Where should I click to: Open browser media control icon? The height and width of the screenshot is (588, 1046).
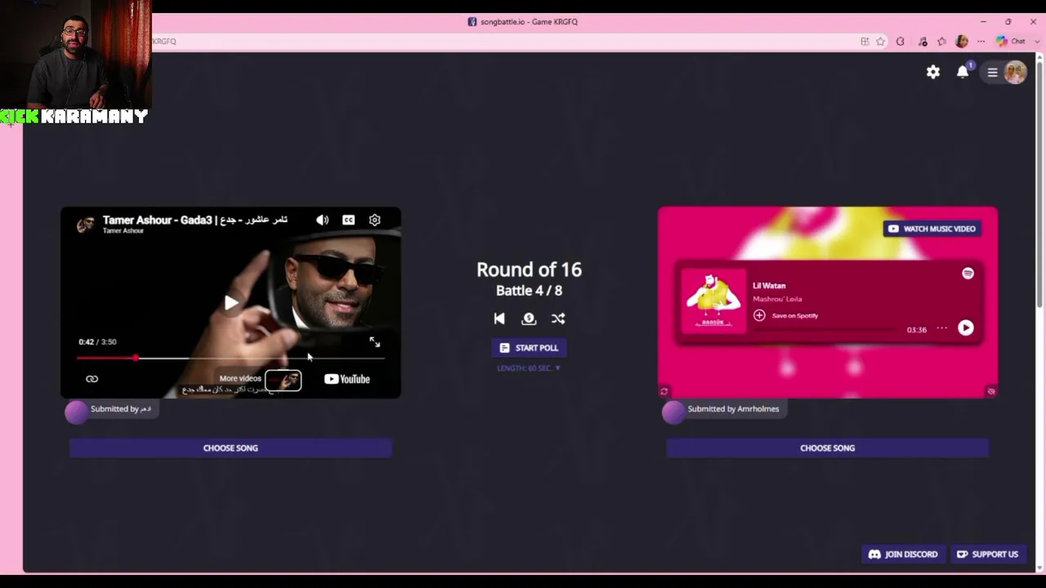point(923,42)
